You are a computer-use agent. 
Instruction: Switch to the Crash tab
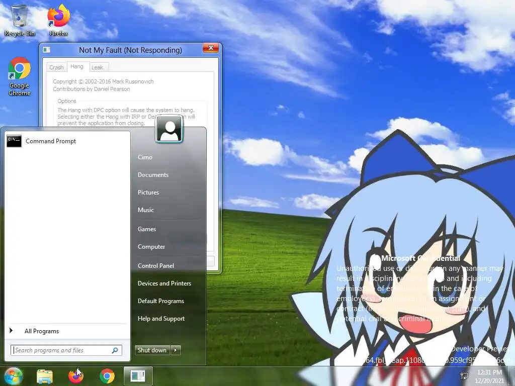point(56,67)
